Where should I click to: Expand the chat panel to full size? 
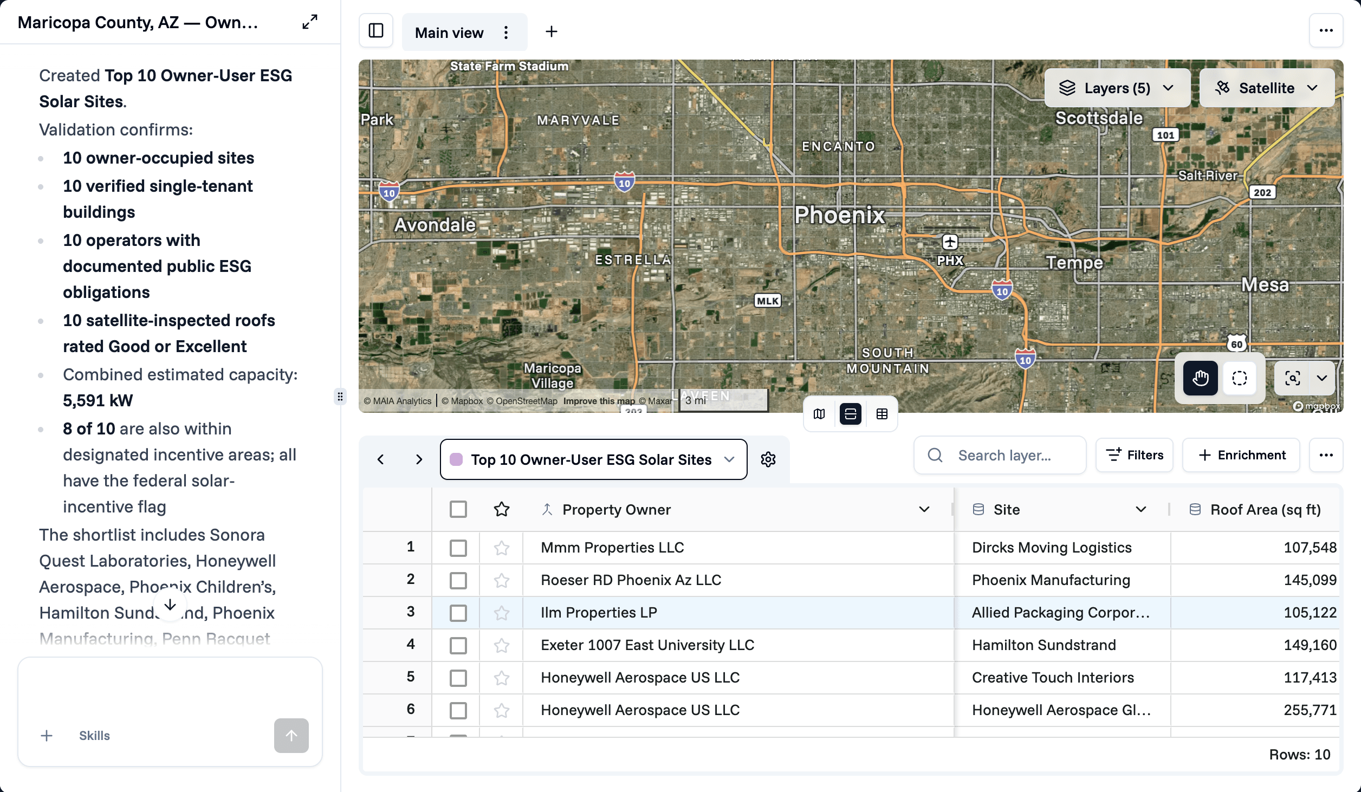tap(310, 22)
